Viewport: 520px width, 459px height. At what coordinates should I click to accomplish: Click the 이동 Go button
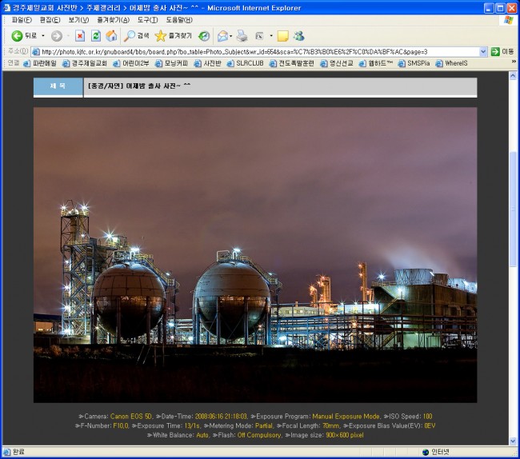pos(502,51)
